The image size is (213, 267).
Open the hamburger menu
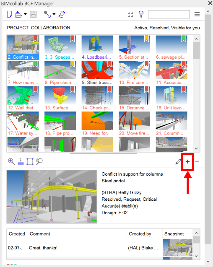197,14
